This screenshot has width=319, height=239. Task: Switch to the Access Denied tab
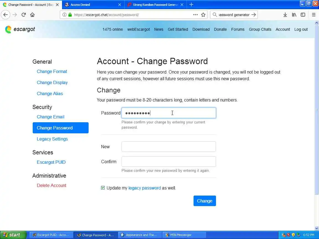[x=93, y=4]
